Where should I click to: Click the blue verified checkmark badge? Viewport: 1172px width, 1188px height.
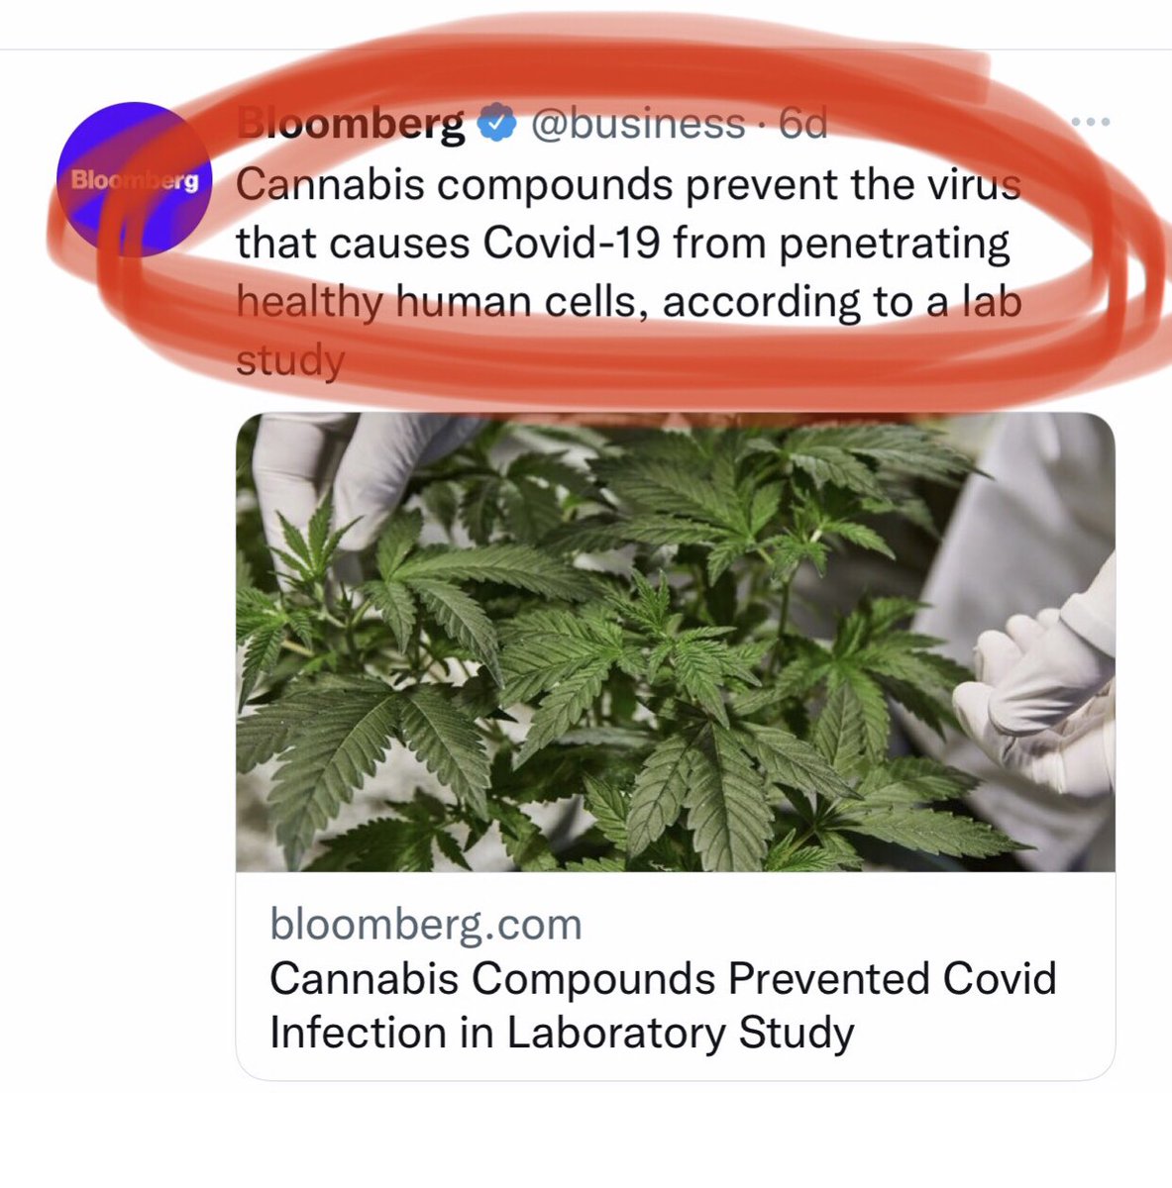[497, 123]
